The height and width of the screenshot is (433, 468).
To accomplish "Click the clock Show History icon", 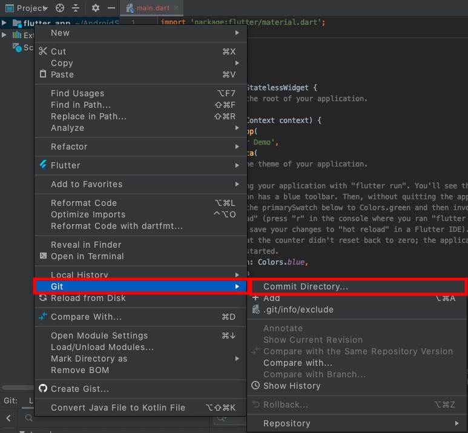I will tap(255, 385).
